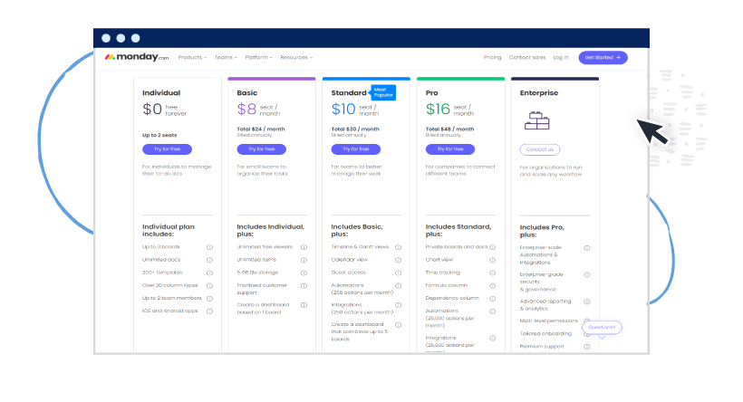Show info for Dependency column
The height and width of the screenshot is (402, 743).
[x=492, y=298]
